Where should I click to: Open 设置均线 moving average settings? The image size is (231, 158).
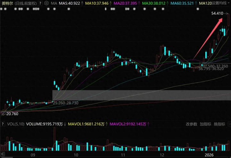(219, 3)
